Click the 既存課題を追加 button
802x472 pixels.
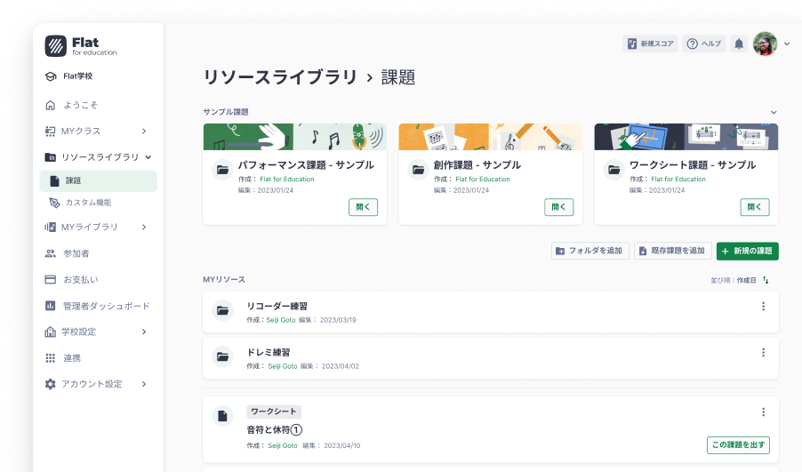pyautogui.click(x=673, y=251)
